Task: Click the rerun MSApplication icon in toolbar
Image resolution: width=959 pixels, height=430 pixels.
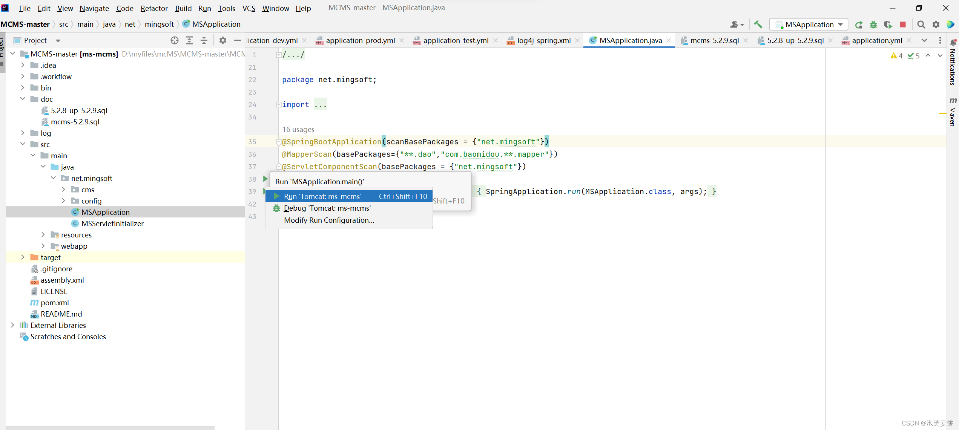Action: (x=859, y=24)
